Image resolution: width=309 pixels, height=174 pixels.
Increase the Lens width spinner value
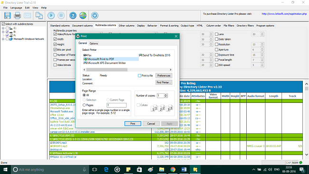click(262, 33)
